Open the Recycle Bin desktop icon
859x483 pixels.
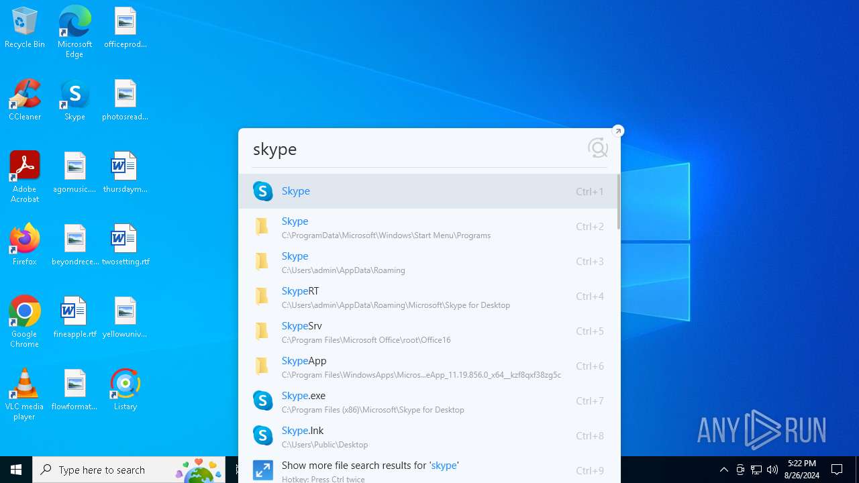[x=25, y=28]
